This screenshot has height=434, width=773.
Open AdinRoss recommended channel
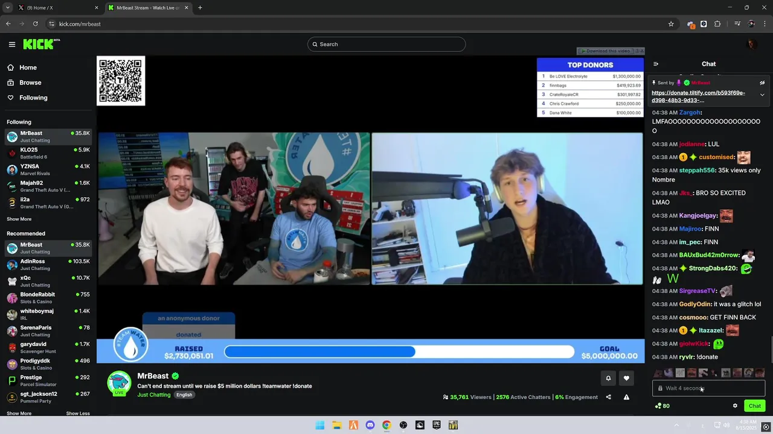pyautogui.click(x=48, y=265)
